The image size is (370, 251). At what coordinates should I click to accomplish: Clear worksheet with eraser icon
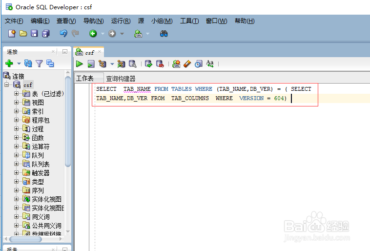pyautogui.click(x=187, y=64)
